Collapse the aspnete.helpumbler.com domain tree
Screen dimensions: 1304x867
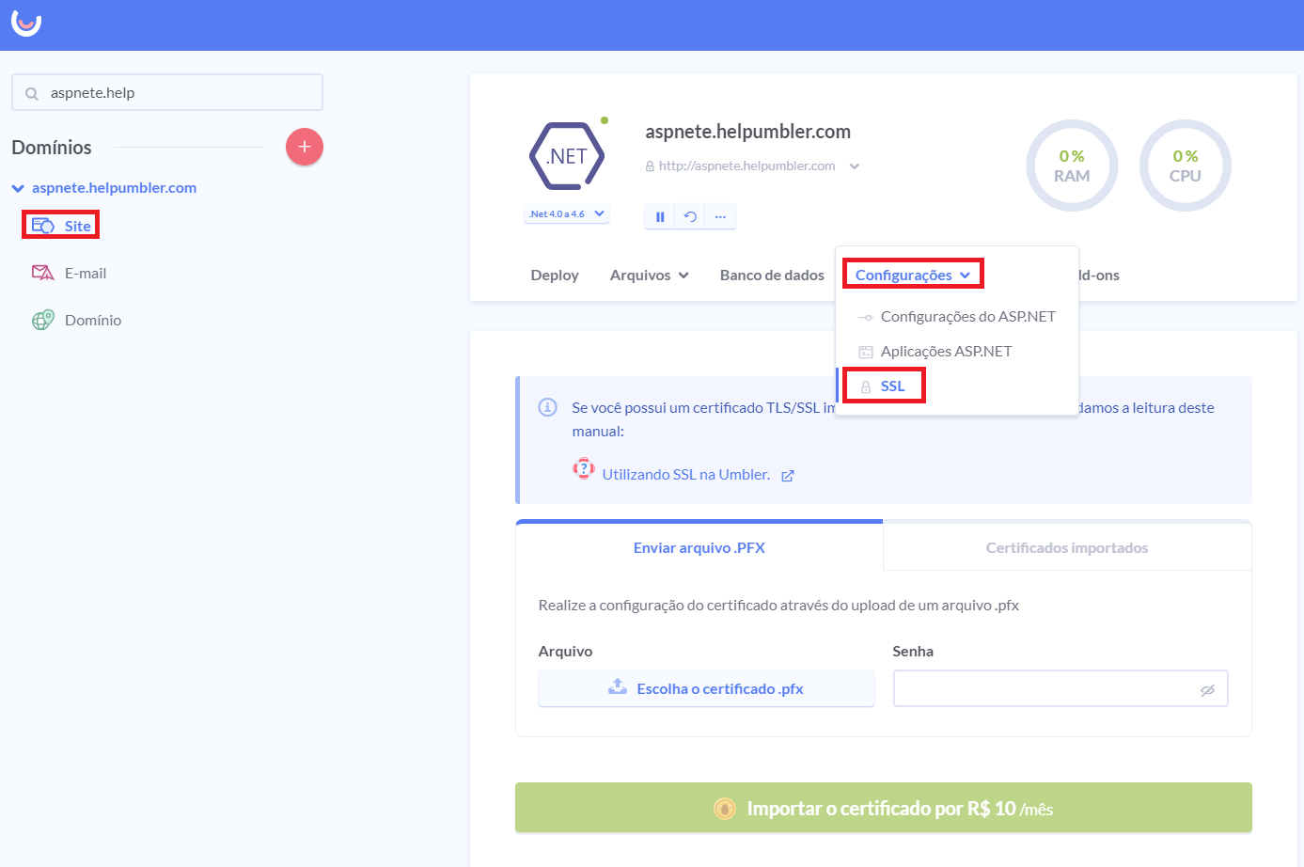(18, 188)
